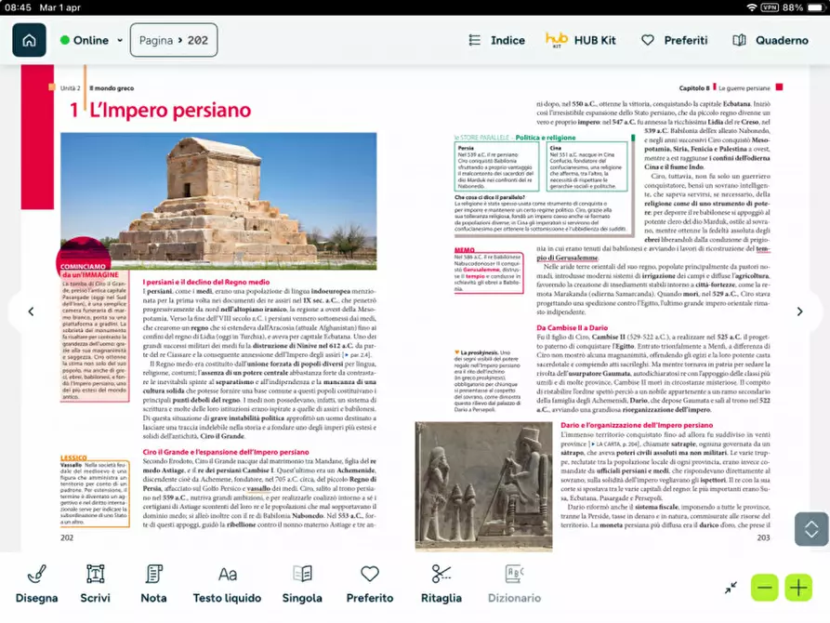This screenshot has height=623, width=830.
Task: Open the Indice table of contents
Action: point(496,41)
